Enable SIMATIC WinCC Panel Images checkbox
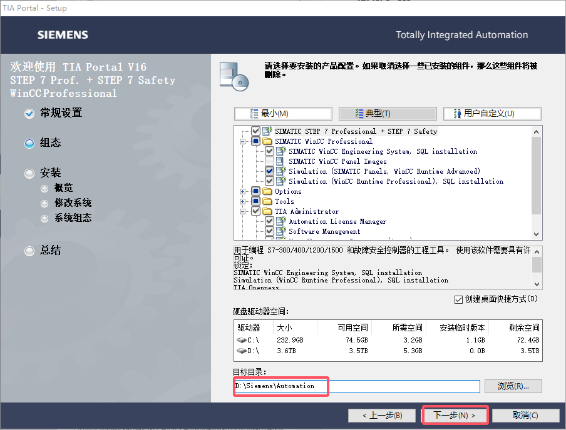 point(269,161)
